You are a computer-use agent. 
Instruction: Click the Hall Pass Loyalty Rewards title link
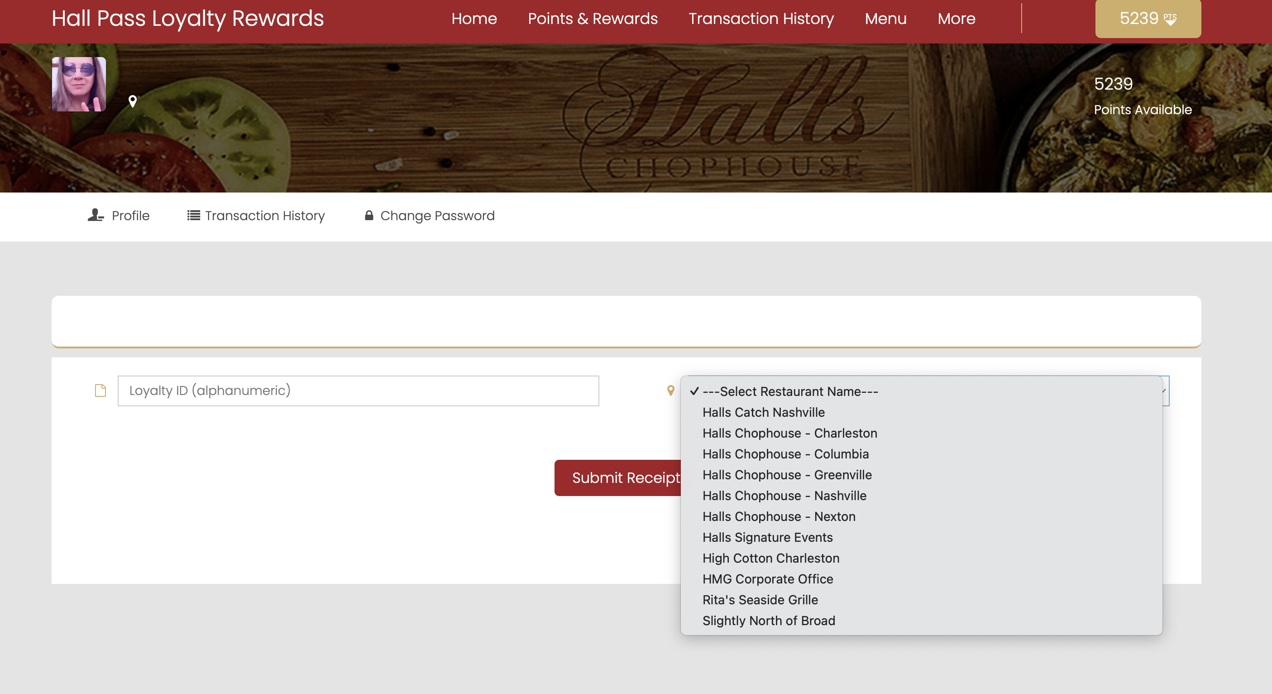tap(188, 19)
